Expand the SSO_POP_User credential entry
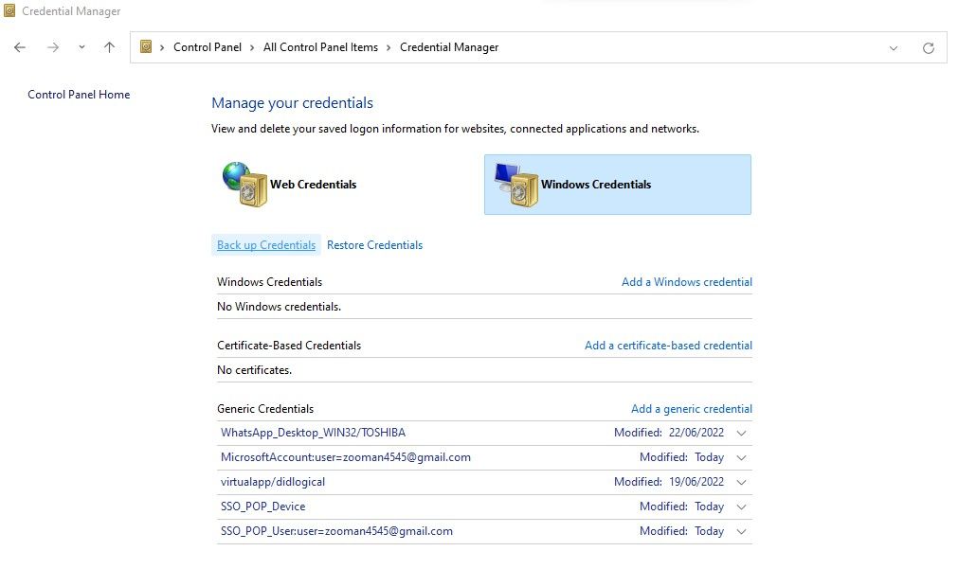Image resolution: width=958 pixels, height=569 pixels. 742,531
